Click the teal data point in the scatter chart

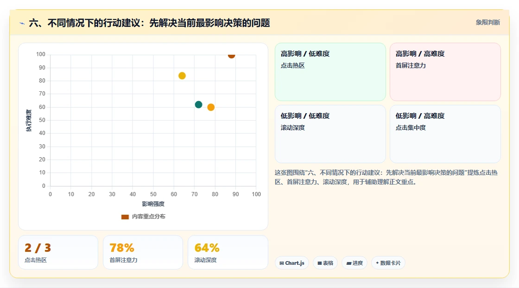point(199,105)
